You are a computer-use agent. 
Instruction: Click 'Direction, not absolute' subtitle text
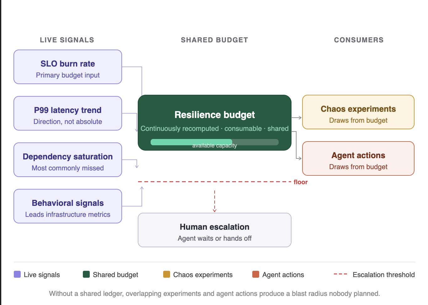tap(68, 122)
